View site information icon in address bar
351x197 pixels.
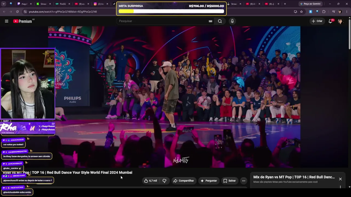pos(25,11)
